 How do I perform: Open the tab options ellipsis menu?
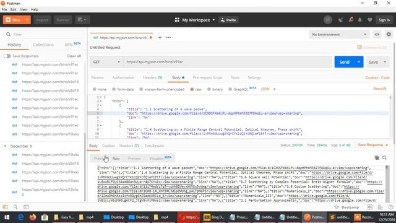(168, 37)
